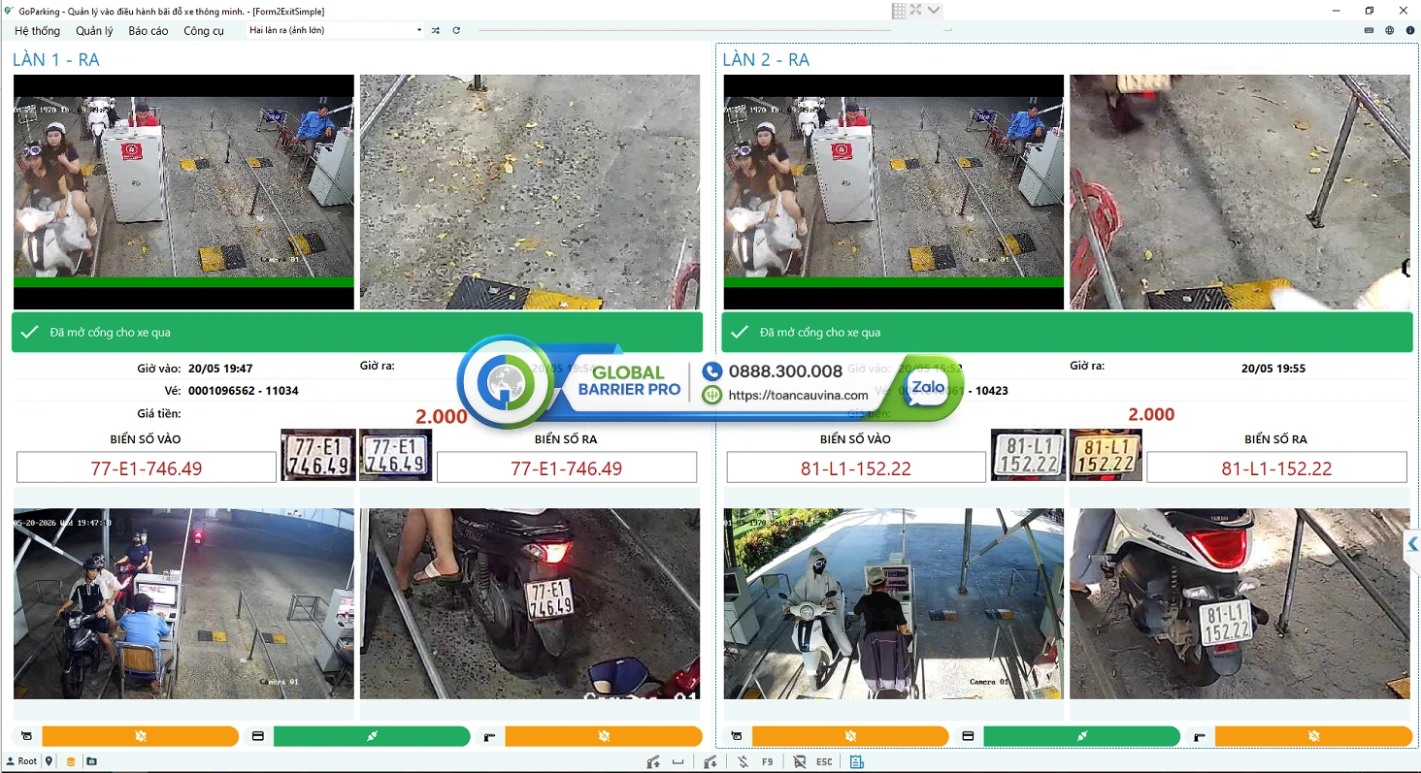Click the keyboard icon at top right
The height and width of the screenshot is (773, 1421).
click(1370, 30)
